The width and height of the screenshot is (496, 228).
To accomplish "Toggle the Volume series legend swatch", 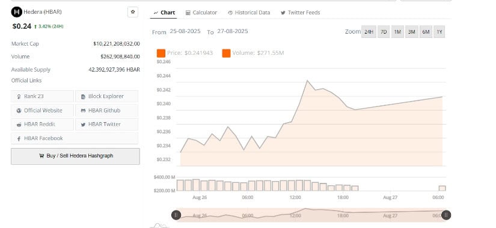I will [x=226, y=53].
